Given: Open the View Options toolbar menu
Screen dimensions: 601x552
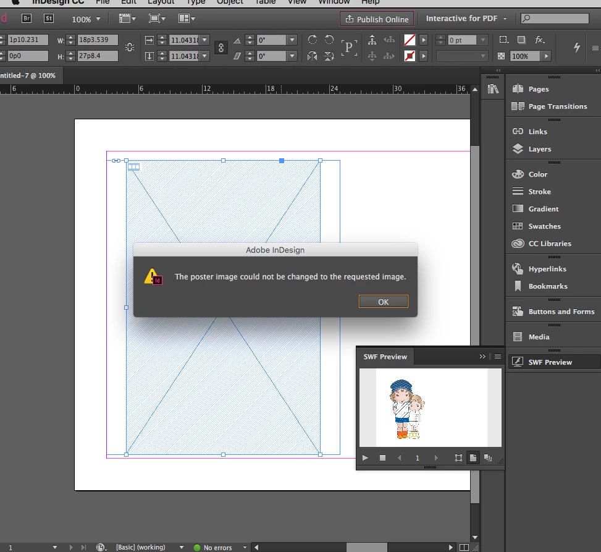Looking at the screenshot, I should tap(127, 19).
